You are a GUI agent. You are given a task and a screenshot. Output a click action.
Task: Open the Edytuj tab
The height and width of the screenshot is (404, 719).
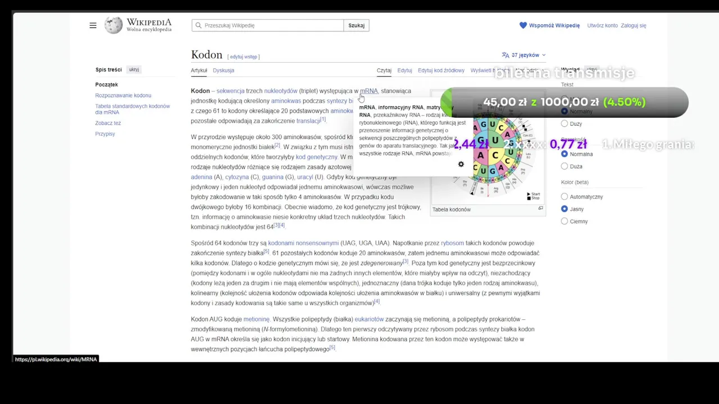pyautogui.click(x=404, y=70)
